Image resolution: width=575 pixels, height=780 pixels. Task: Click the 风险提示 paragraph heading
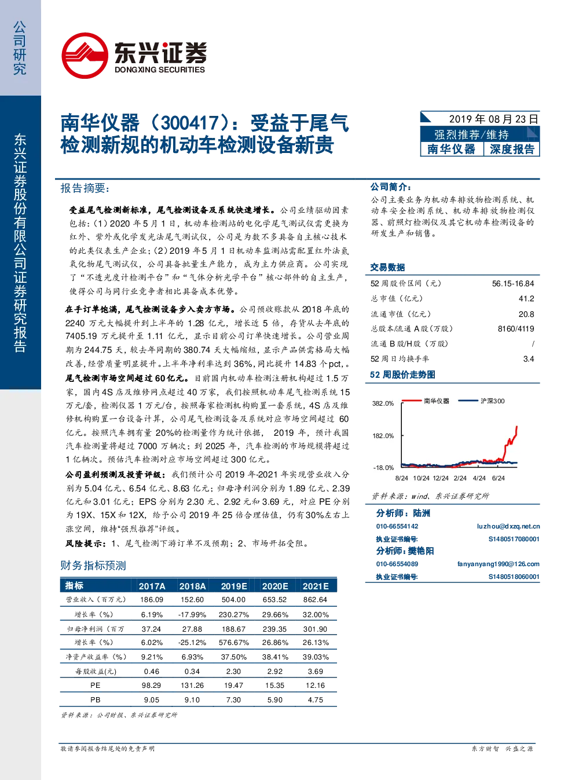pos(86,544)
